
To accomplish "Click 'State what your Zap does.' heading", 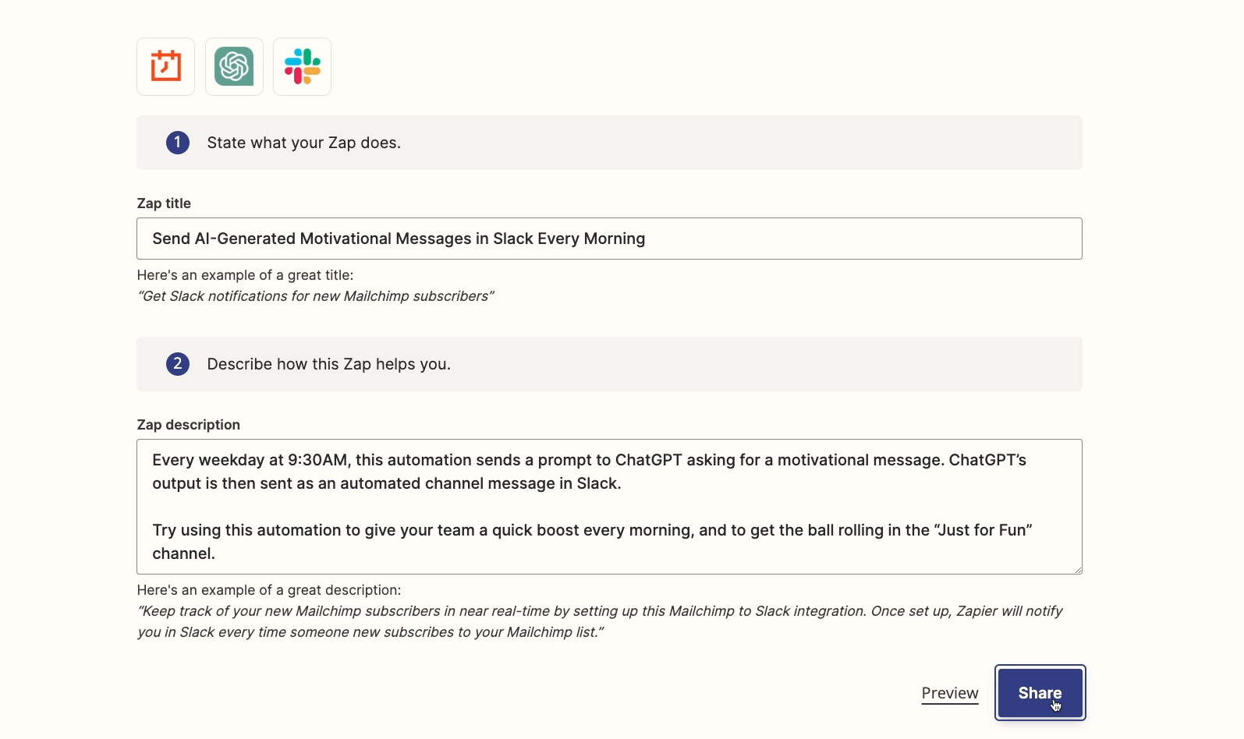I will (304, 143).
